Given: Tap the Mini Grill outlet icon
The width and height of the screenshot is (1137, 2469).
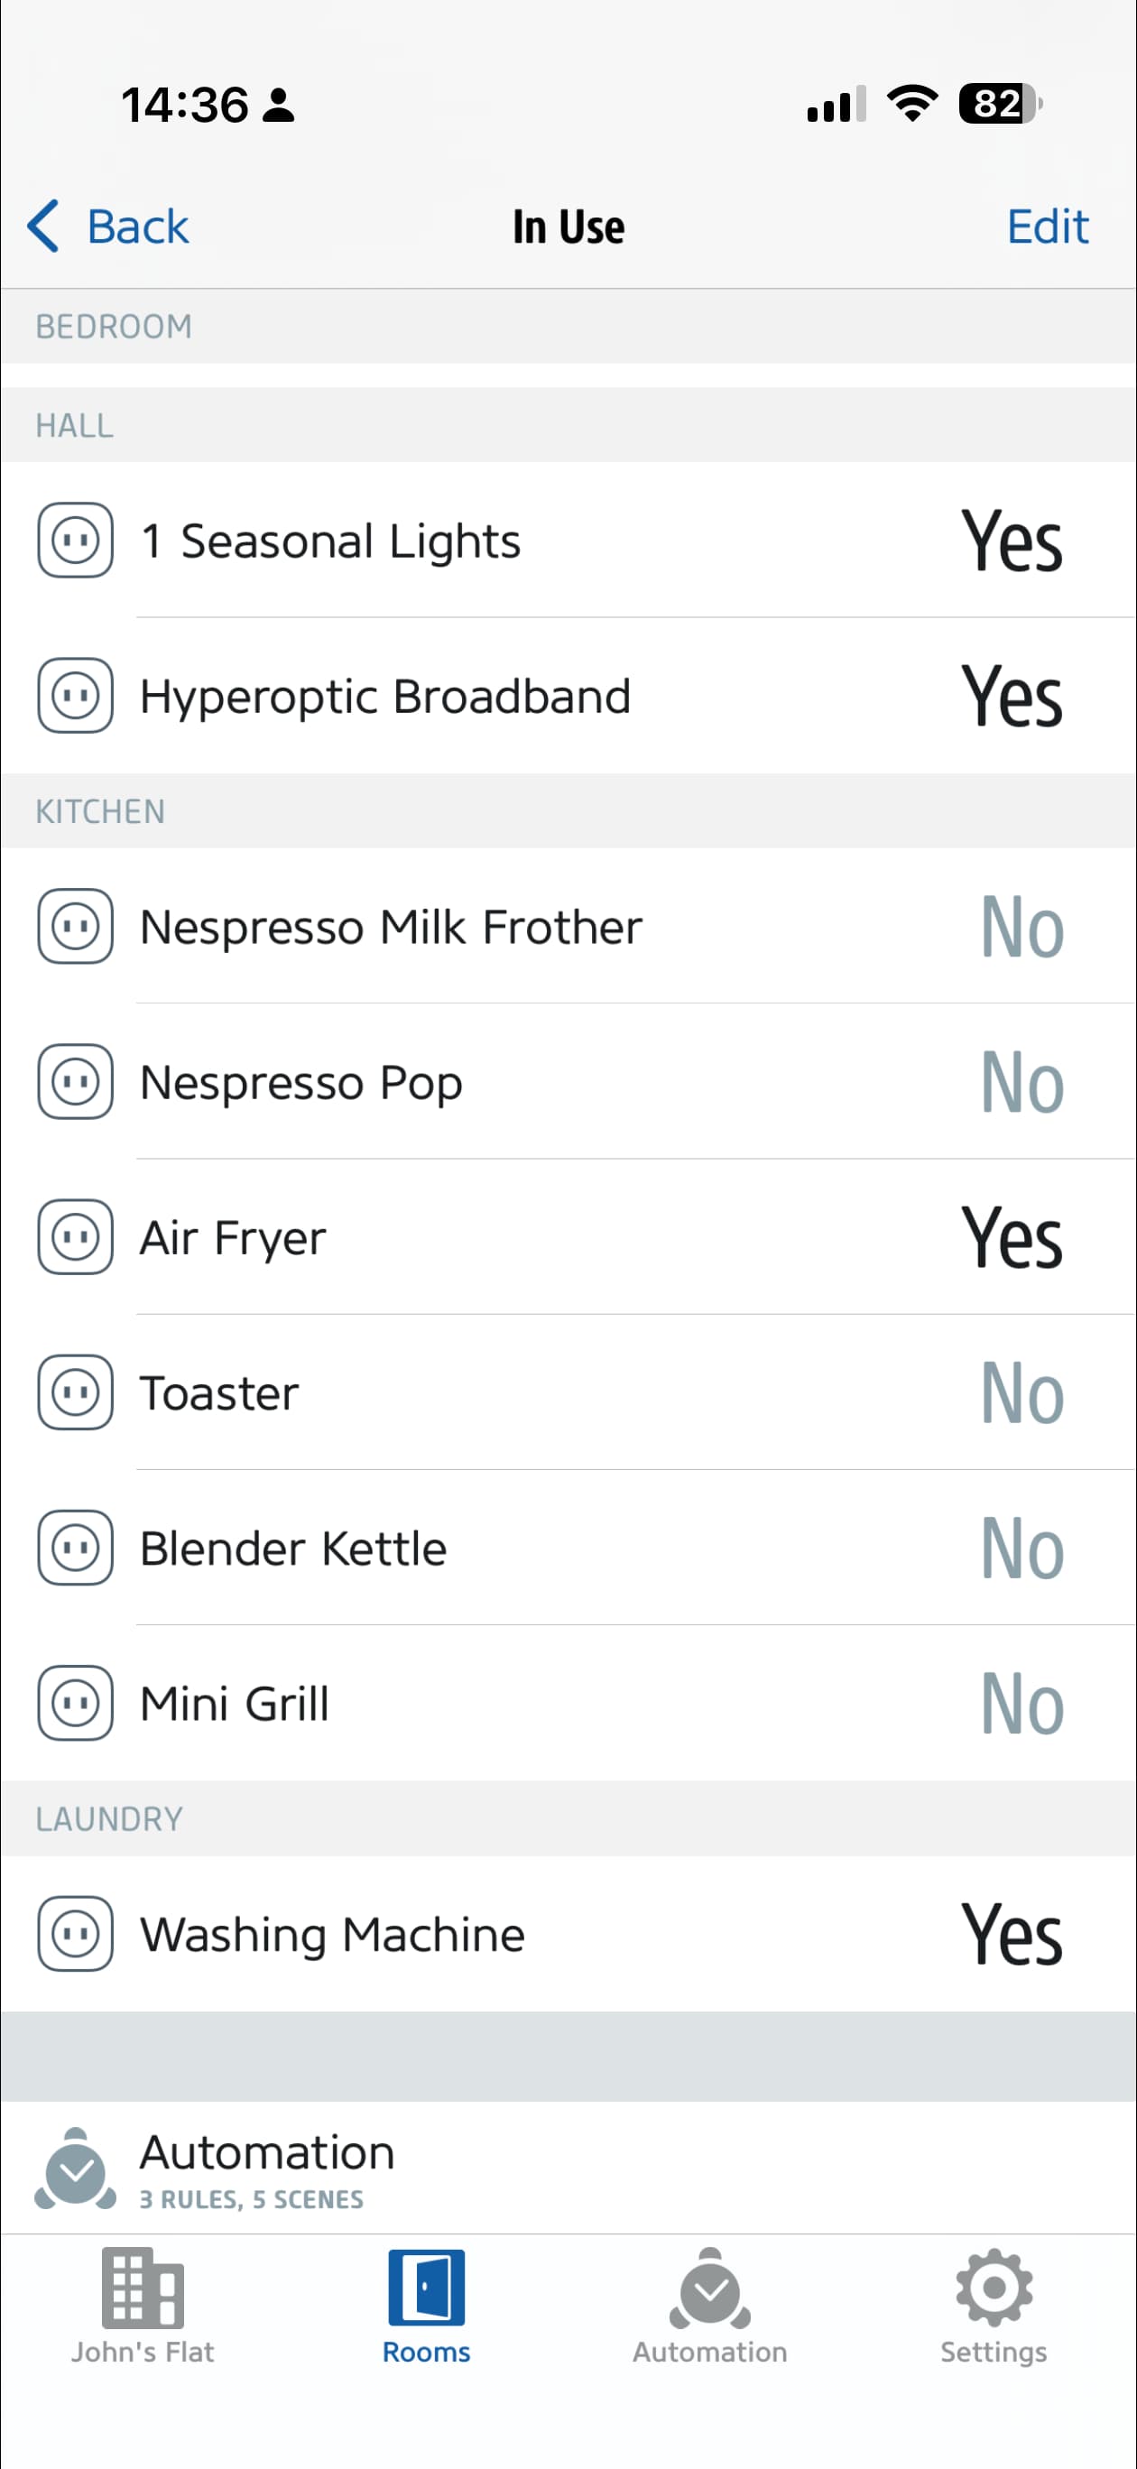Looking at the screenshot, I should 76,1702.
